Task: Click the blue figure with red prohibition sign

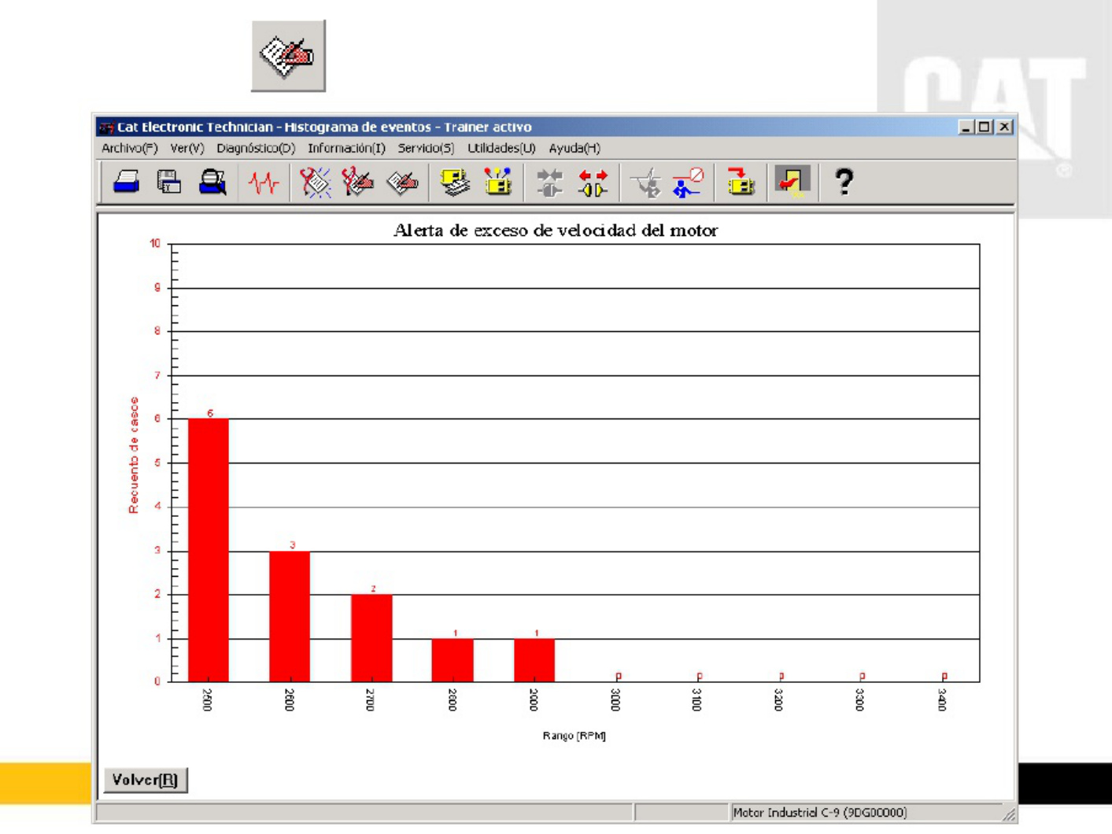Action: point(689,183)
